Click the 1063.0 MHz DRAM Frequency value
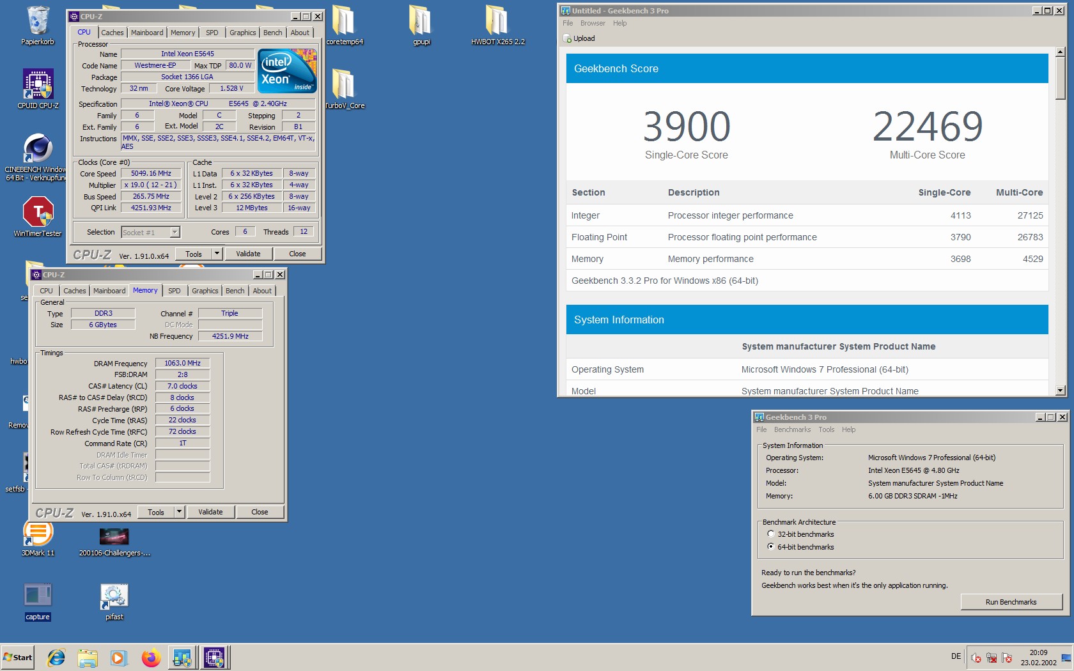Image resolution: width=1074 pixels, height=671 pixels. (182, 363)
